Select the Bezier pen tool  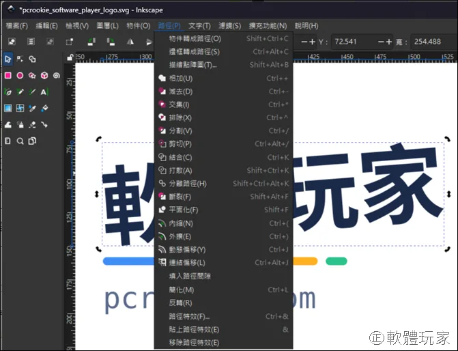(8, 92)
